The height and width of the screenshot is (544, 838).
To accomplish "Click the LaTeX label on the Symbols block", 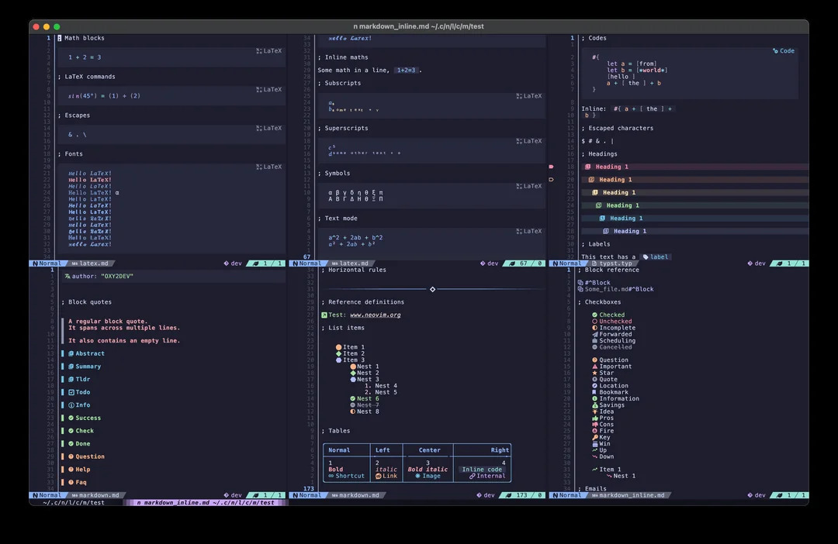I will click(x=529, y=186).
